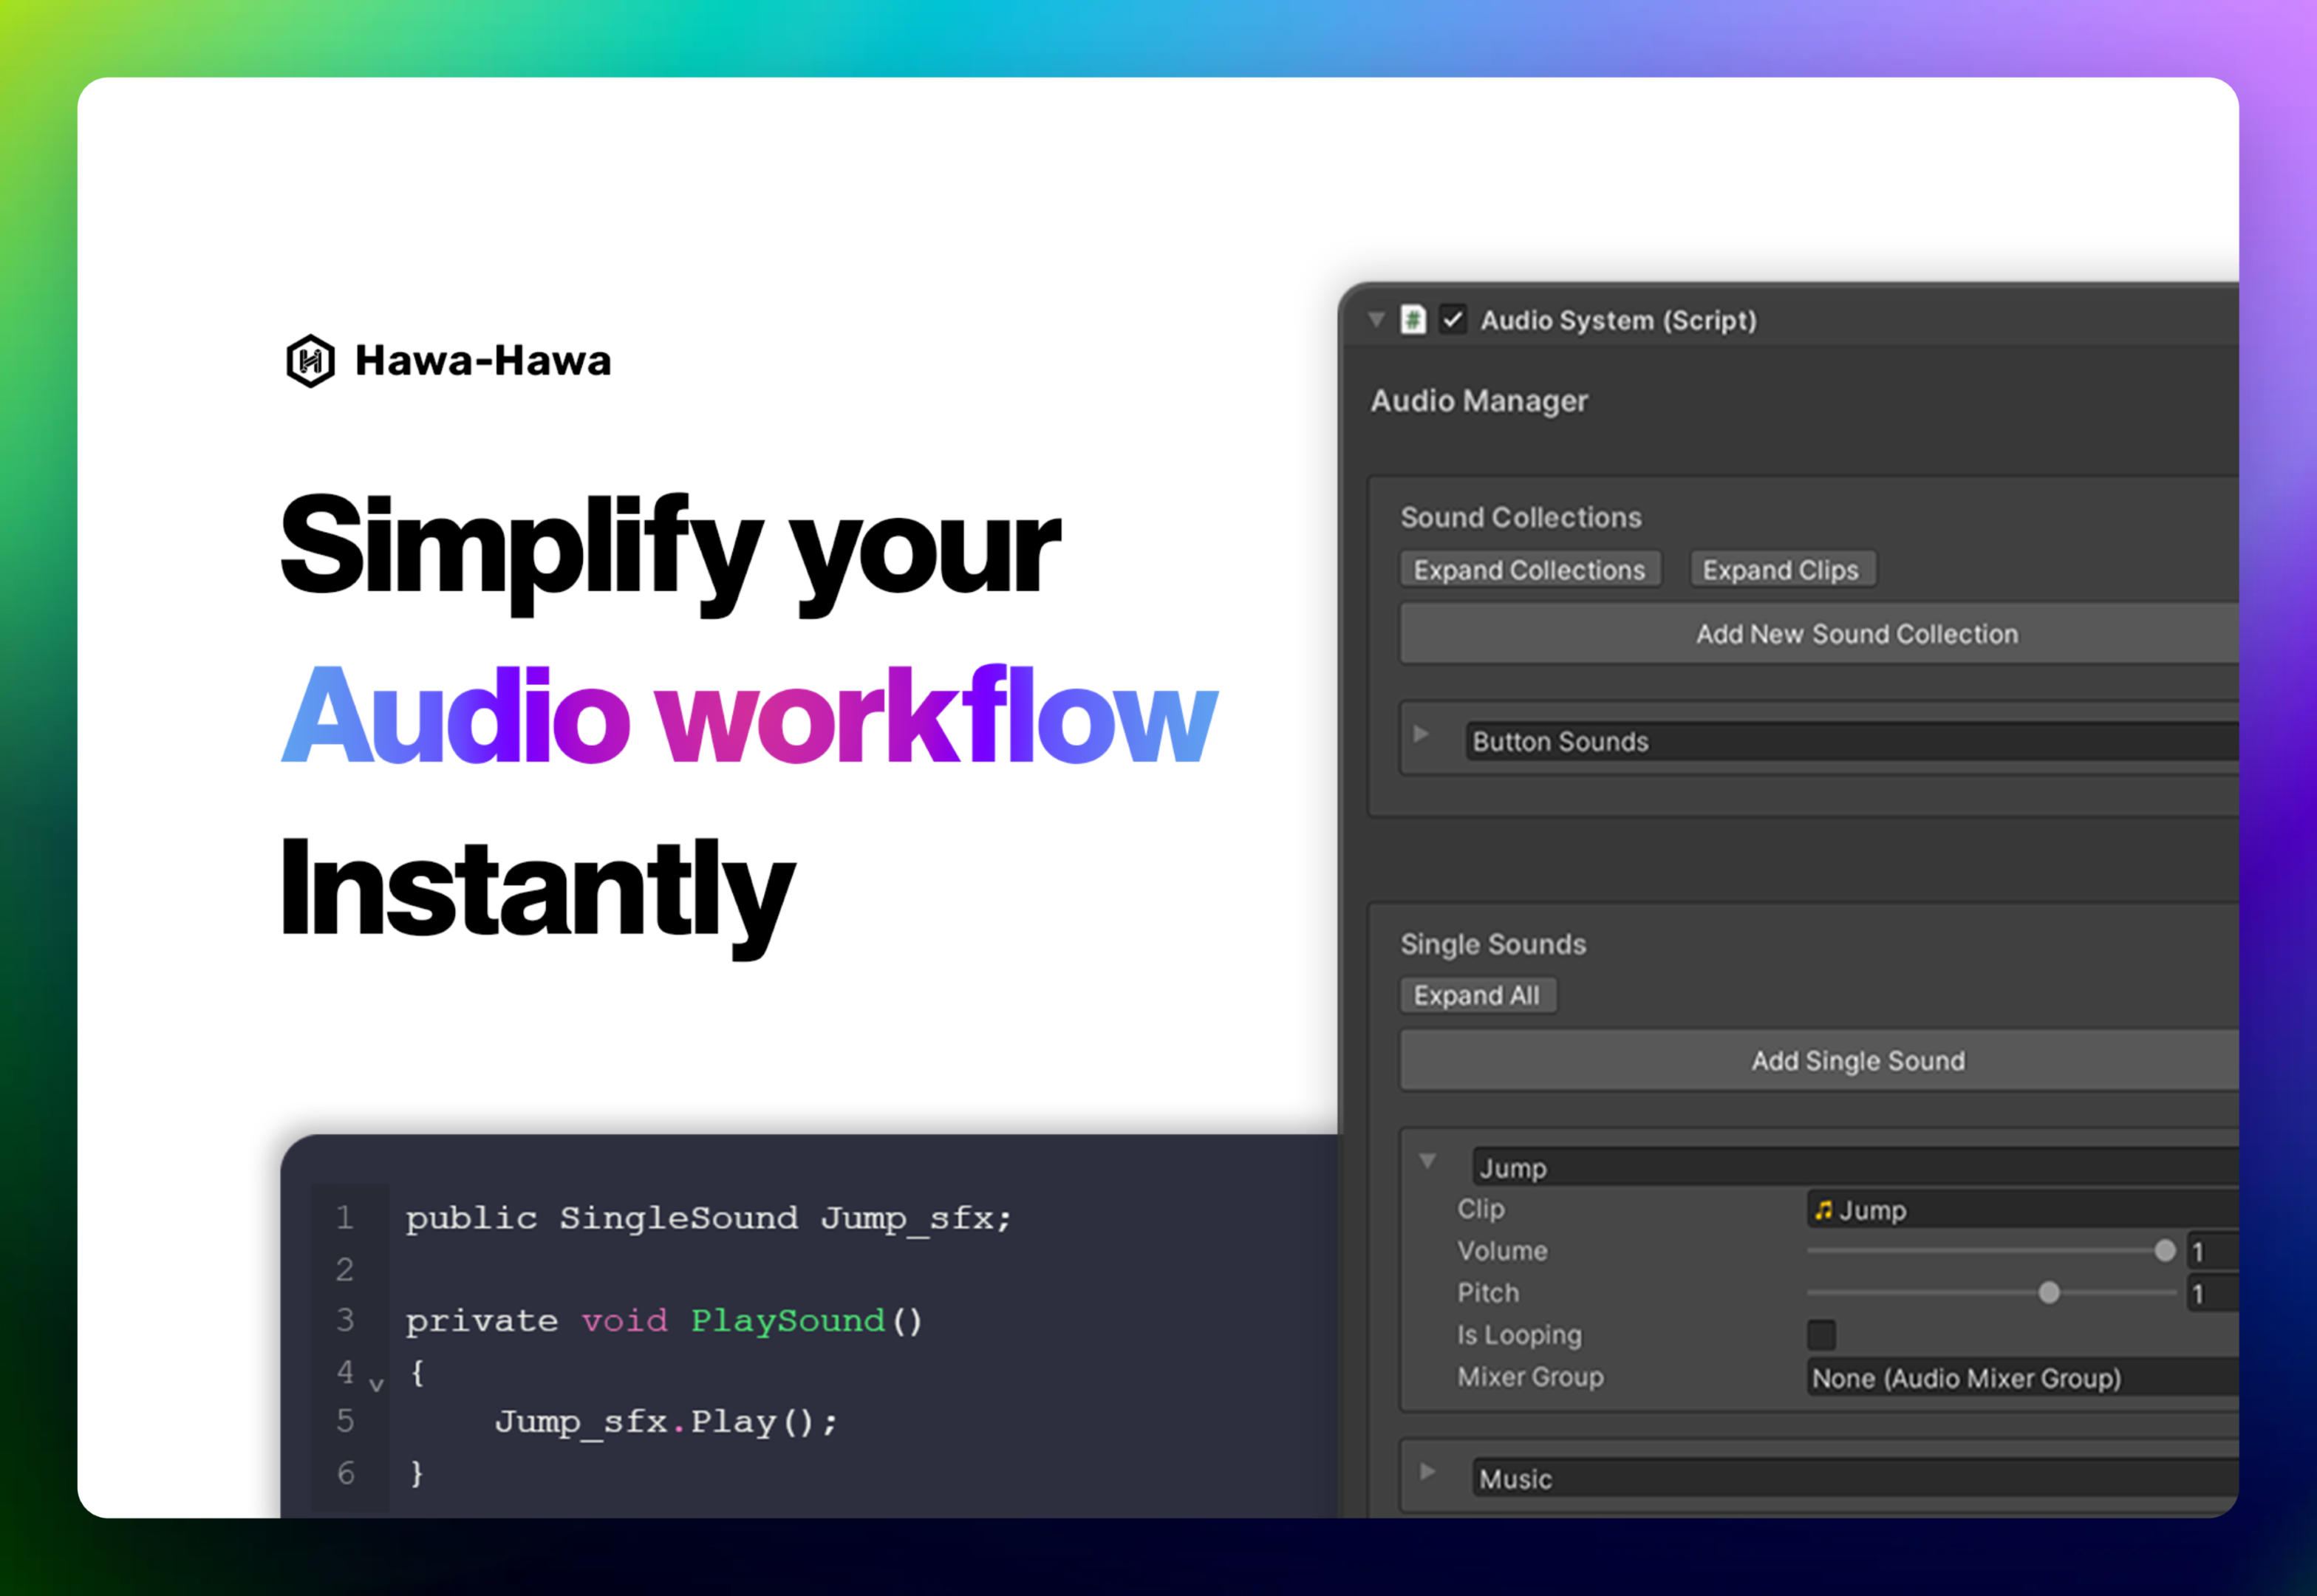
Task: Click the music note icon on the Jump clip
Action: [1825, 1210]
